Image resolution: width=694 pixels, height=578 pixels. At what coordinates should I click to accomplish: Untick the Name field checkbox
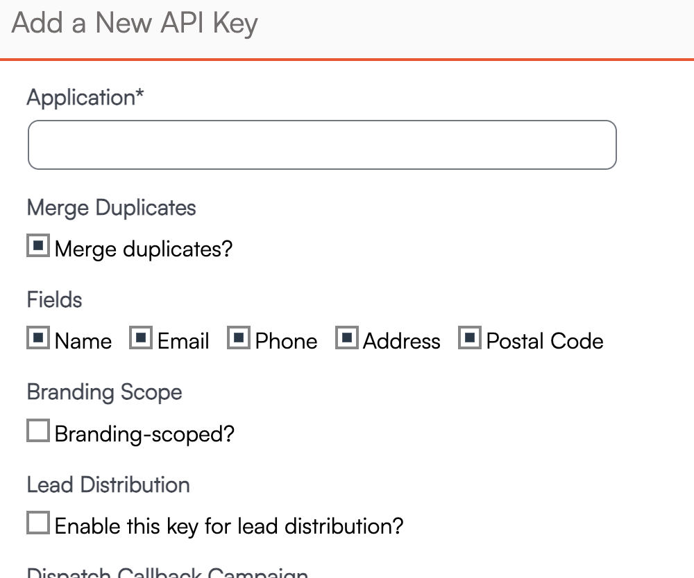(38, 339)
